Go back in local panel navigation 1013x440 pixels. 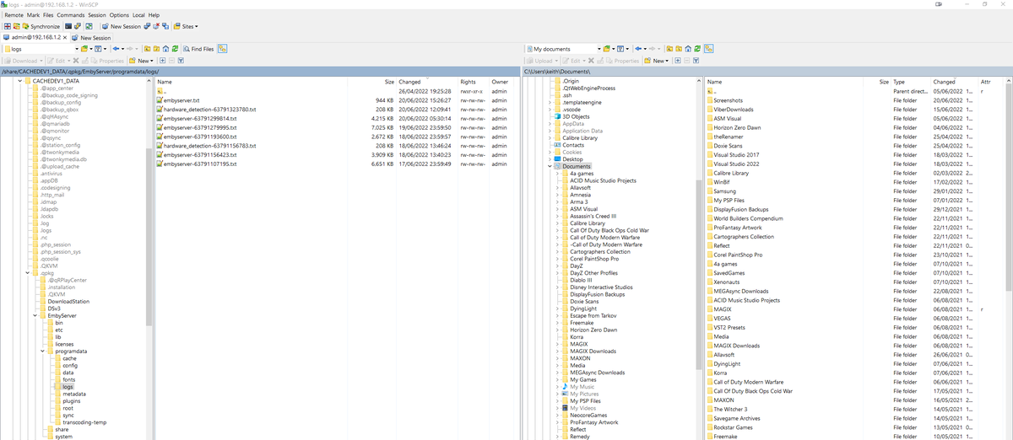(x=639, y=49)
